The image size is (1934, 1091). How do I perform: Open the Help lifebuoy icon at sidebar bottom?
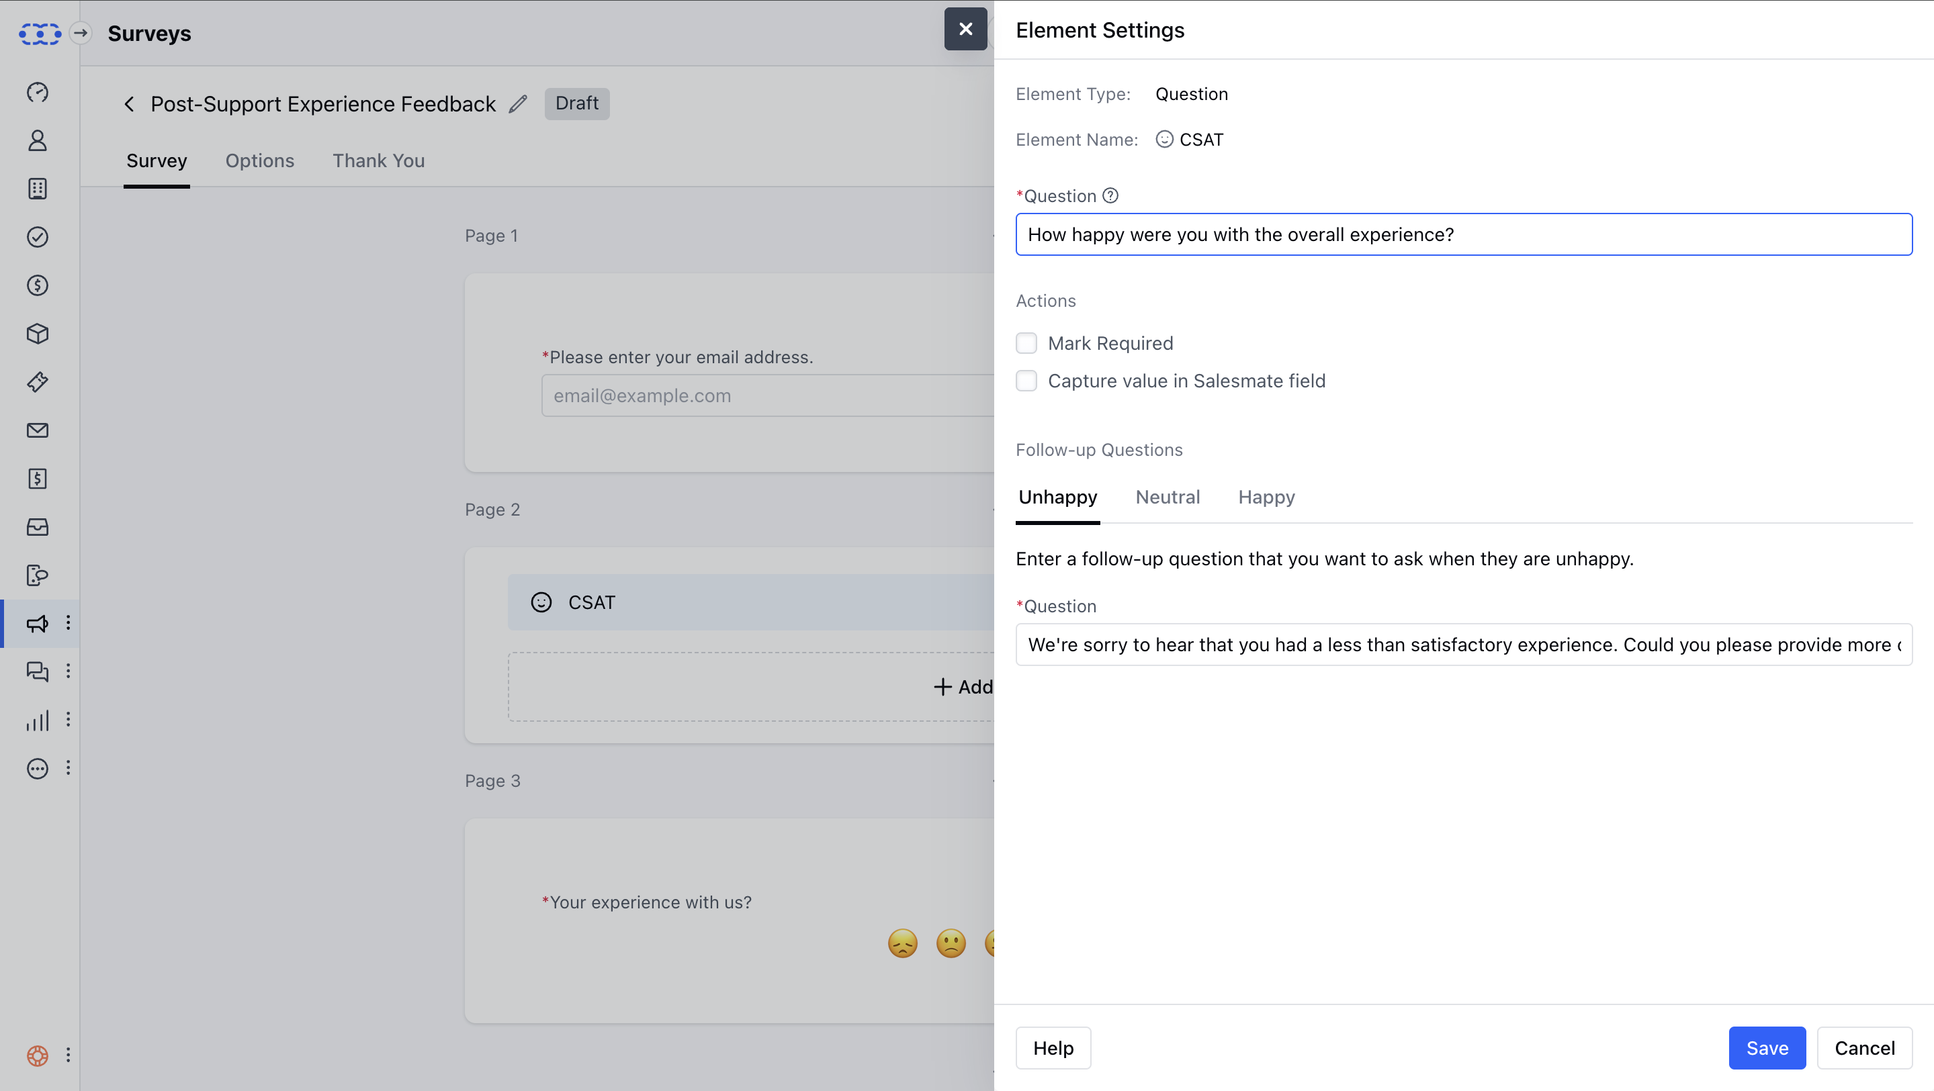click(38, 1055)
